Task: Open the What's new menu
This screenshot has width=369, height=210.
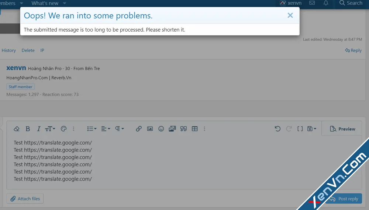Action: pos(45,3)
